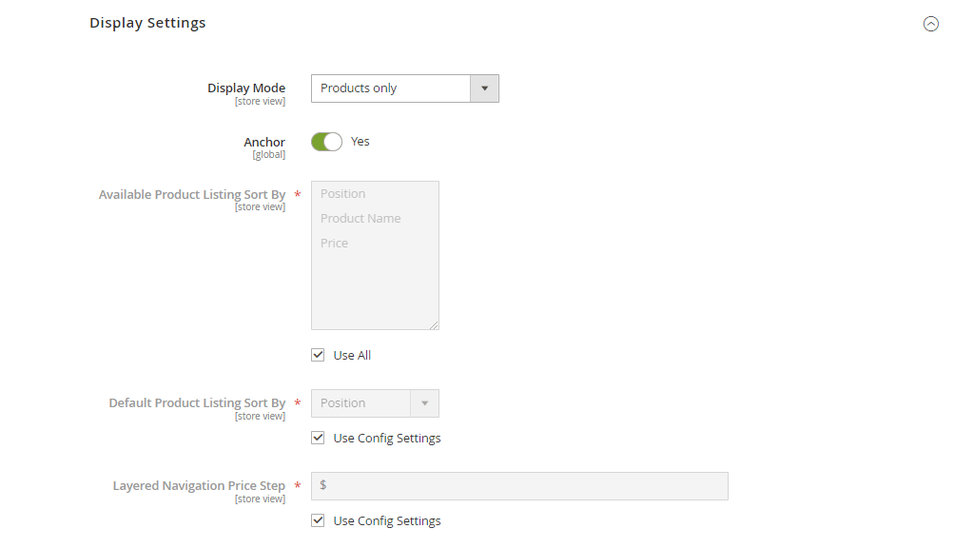The height and width of the screenshot is (548, 974).
Task: Click the dropdown arrow showing Products only
Action: pyautogui.click(x=484, y=88)
